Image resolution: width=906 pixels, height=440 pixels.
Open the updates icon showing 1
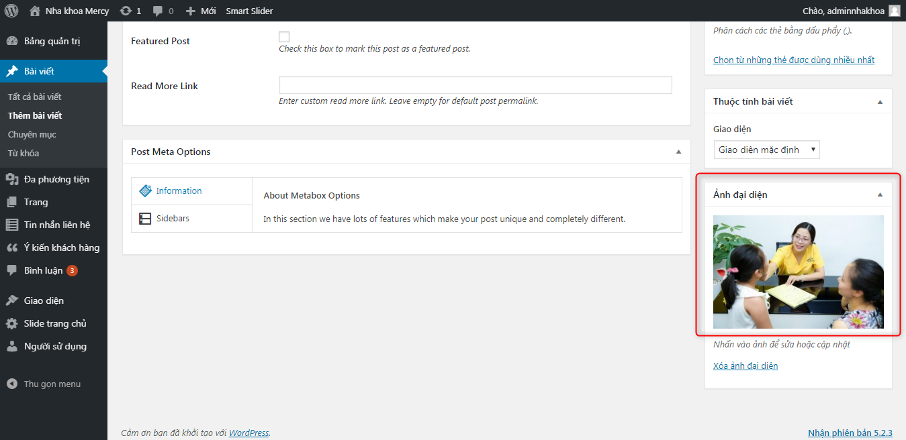[125, 11]
